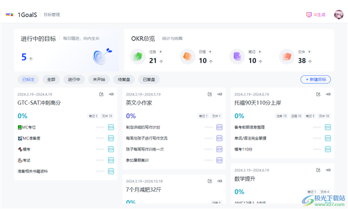Screen dimensions: 348x209
Task: Open the 文件 4 tag on 数学提升
Action: (x=325, y=192)
